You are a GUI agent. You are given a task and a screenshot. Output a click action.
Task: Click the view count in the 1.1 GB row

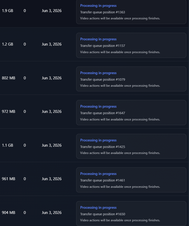pyautogui.click(x=25, y=145)
